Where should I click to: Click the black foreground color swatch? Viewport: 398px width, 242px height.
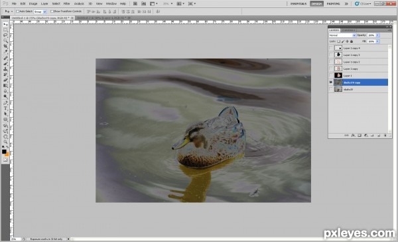[x=4, y=152]
